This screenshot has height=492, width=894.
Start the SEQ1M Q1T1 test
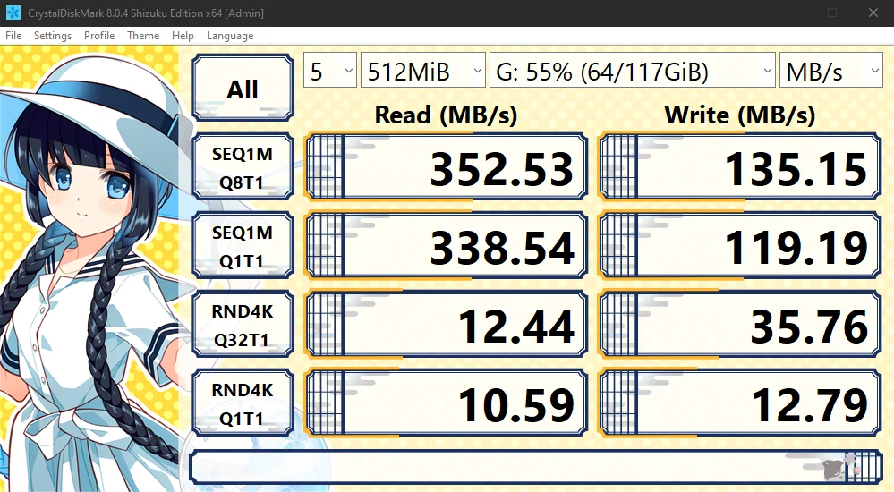[243, 246]
